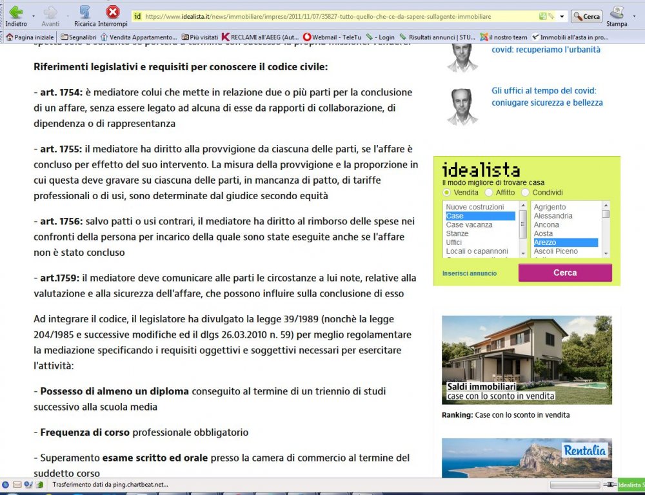Click author portrait beside 'Gli uffici' article
The height and width of the screenshot is (495, 645).
(x=462, y=106)
